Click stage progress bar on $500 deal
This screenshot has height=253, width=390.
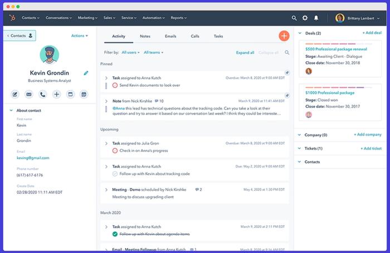coord(339,44)
